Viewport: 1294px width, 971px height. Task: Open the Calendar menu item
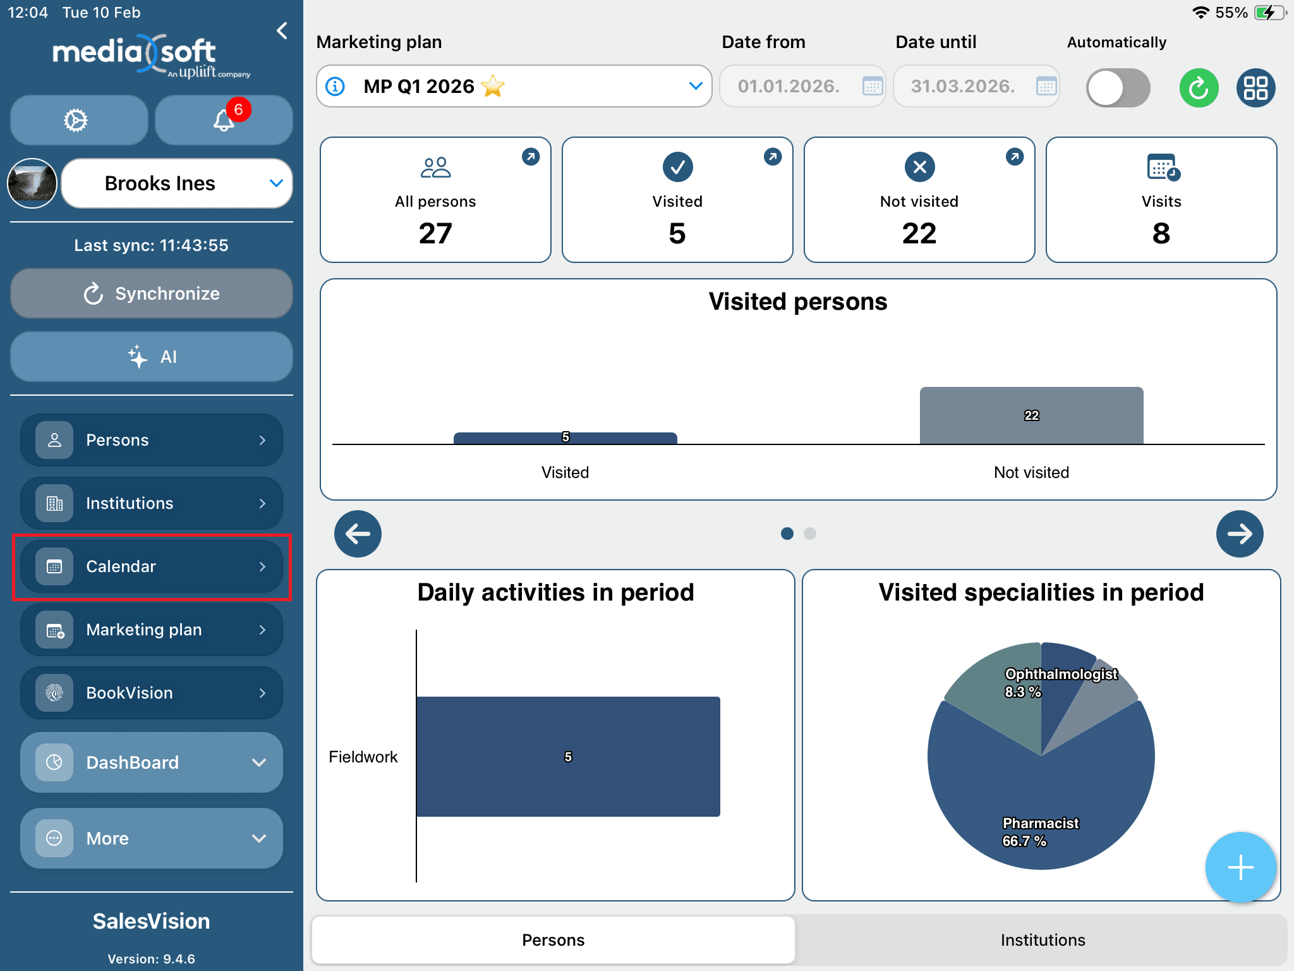click(152, 566)
